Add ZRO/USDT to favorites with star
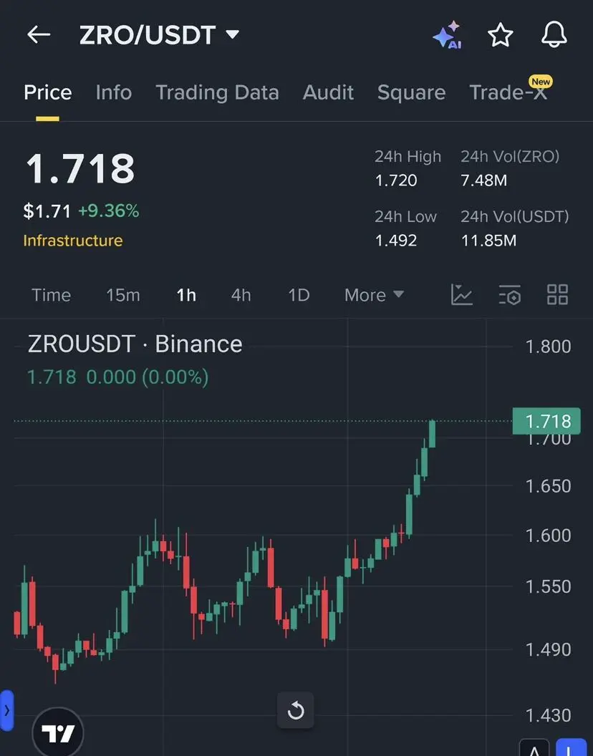 point(501,34)
